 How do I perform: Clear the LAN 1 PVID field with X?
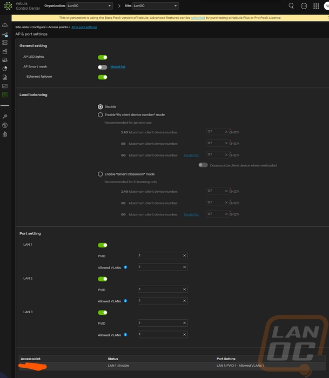[185, 255]
